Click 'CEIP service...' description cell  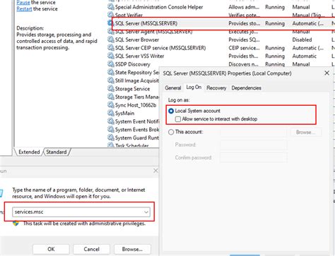tap(244, 48)
